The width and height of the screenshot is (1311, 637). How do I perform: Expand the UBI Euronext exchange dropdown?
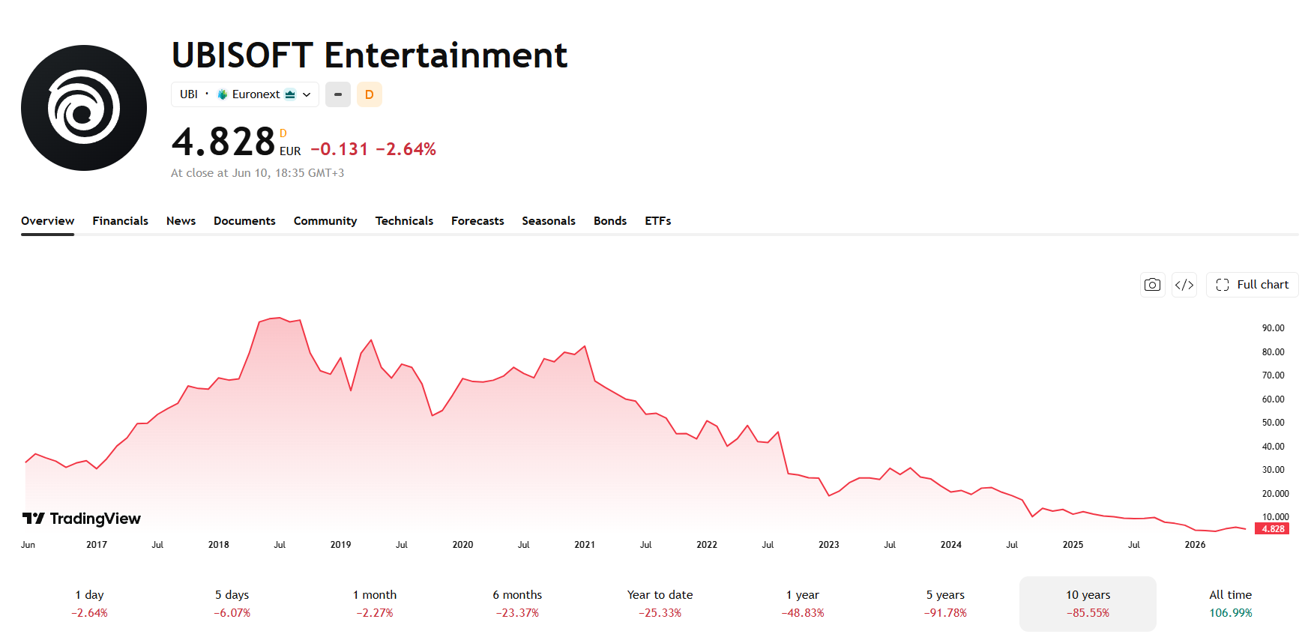click(x=245, y=94)
